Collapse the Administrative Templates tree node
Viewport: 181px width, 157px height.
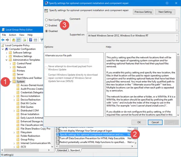coord(7,60)
